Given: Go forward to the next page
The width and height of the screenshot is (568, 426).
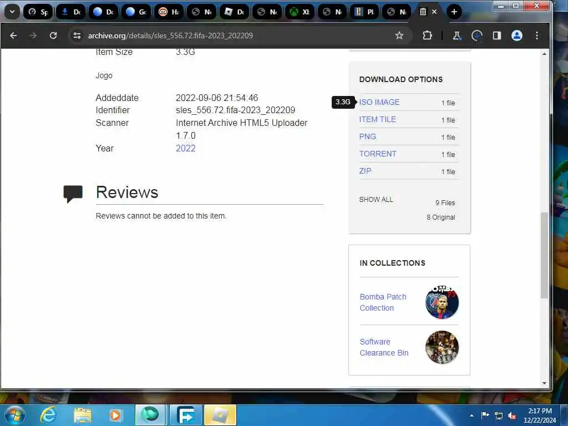Looking at the screenshot, I should tap(33, 35).
